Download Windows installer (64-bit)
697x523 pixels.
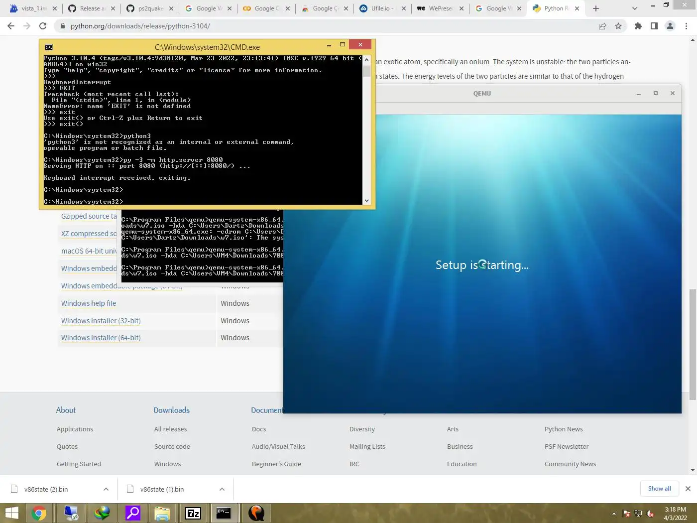pyautogui.click(x=101, y=338)
